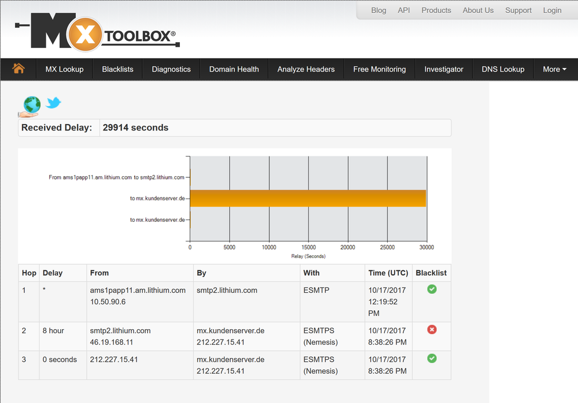Open the Analyze Headers page

pyautogui.click(x=305, y=69)
